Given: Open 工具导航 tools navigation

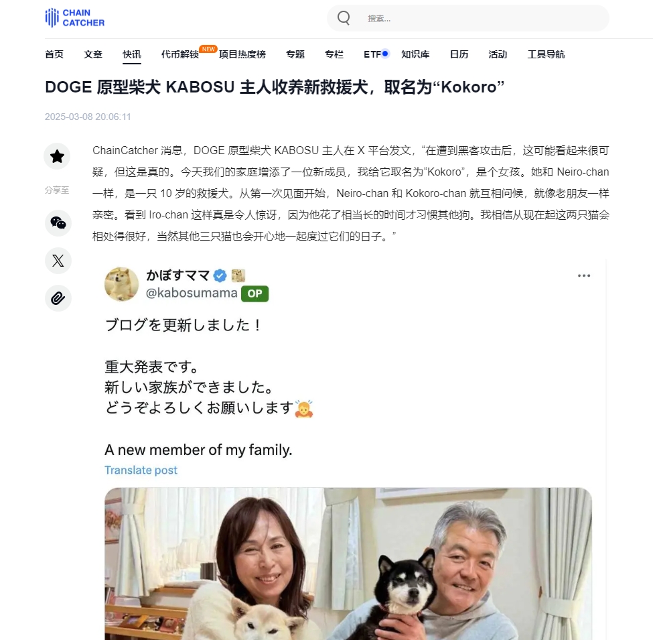Looking at the screenshot, I should [546, 54].
